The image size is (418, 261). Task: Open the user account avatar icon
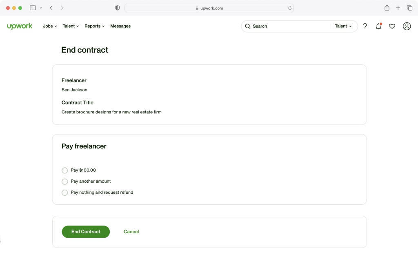tap(407, 26)
